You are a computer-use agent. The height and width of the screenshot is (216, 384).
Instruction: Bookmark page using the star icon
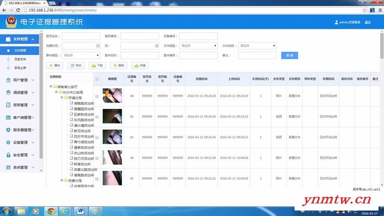(x=365, y=10)
